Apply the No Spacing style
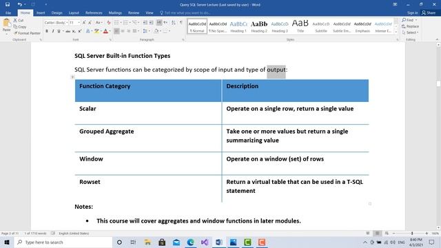Viewport: 441px width, 248px height. click(x=218, y=27)
